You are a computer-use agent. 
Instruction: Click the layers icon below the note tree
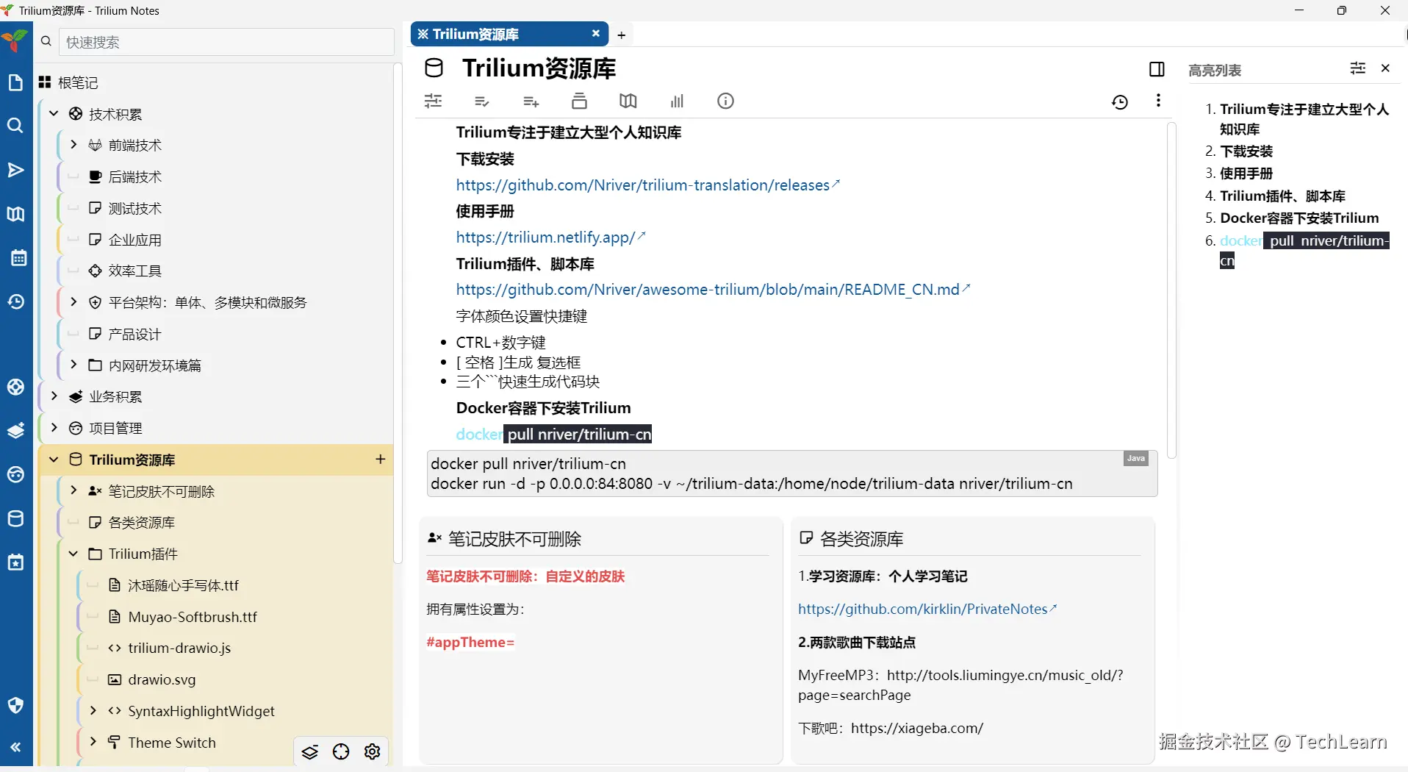[x=310, y=751]
